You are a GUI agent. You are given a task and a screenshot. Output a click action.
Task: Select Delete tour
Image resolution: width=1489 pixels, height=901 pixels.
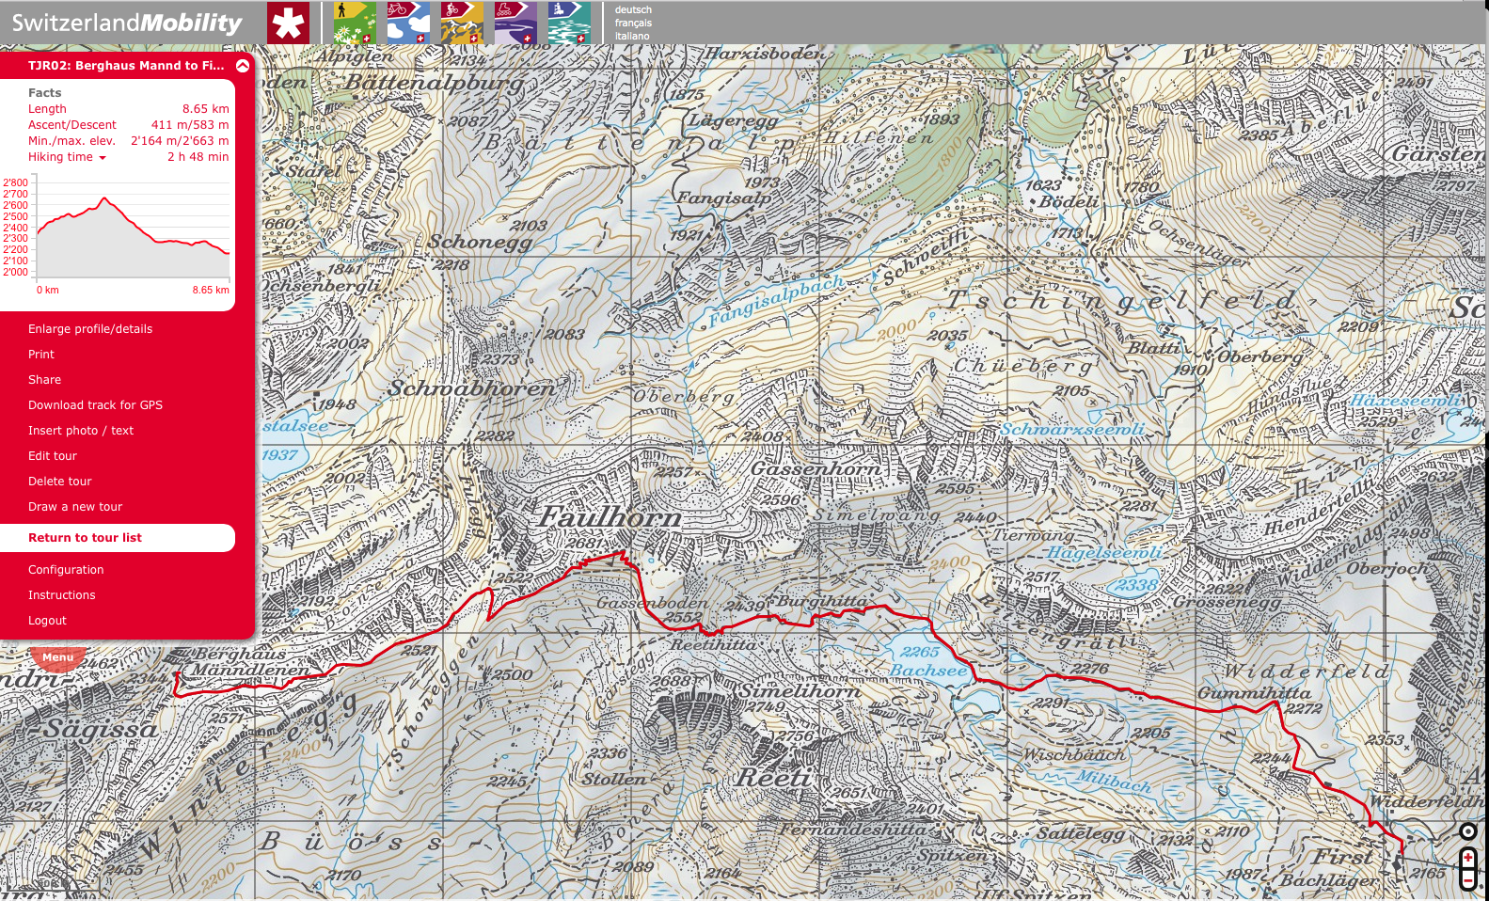pyautogui.click(x=60, y=482)
